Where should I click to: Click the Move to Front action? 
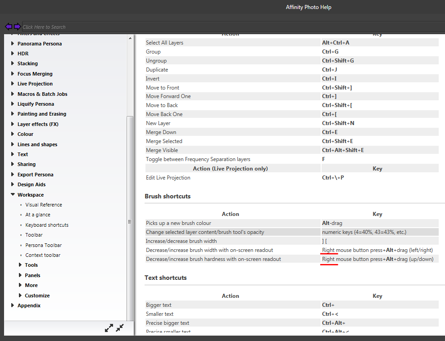tap(162, 88)
